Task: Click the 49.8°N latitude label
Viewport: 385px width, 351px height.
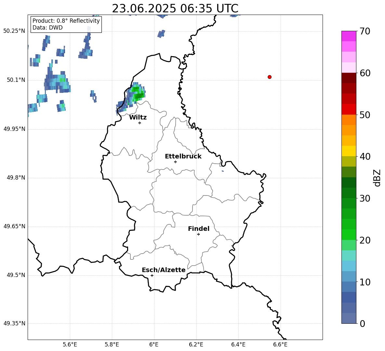Action: pos(16,178)
